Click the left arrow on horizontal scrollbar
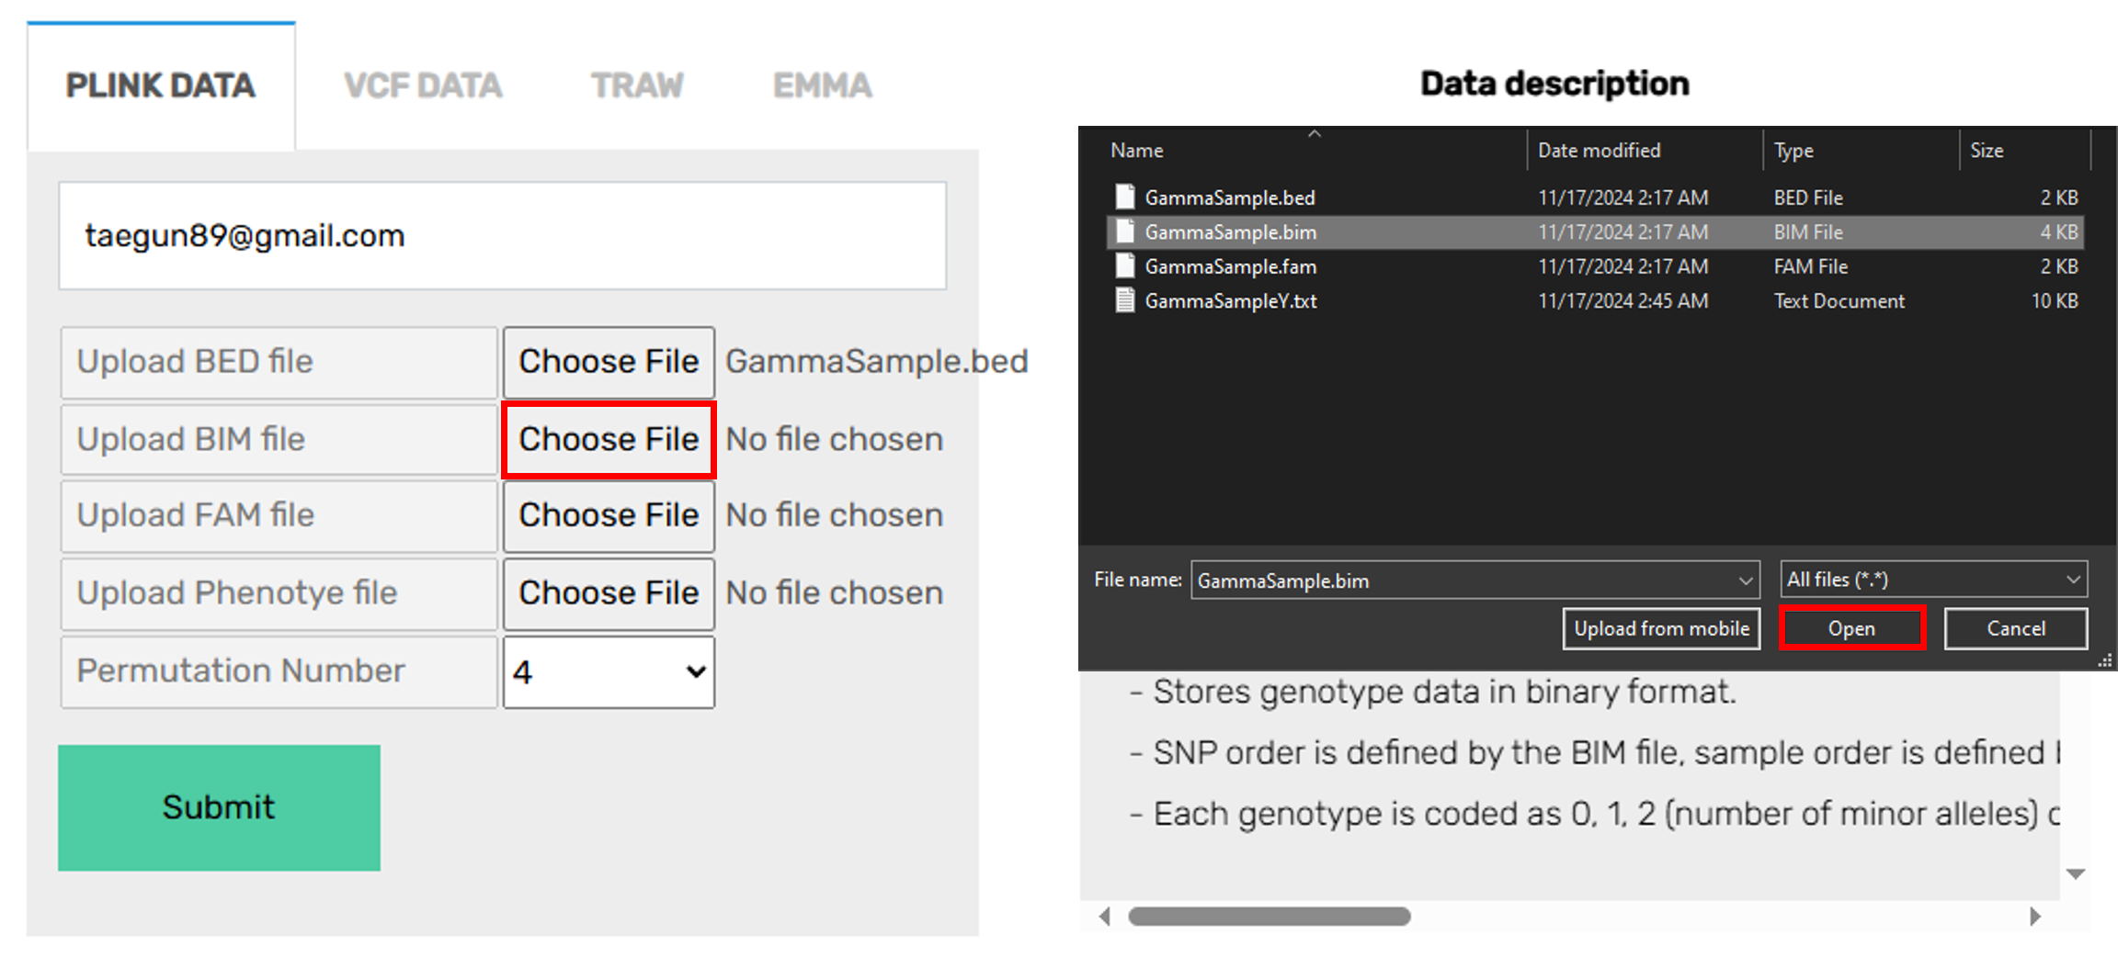This screenshot has width=2118, height=969. (1105, 916)
